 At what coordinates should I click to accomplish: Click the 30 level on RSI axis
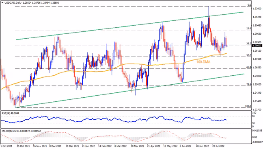[254, 123]
